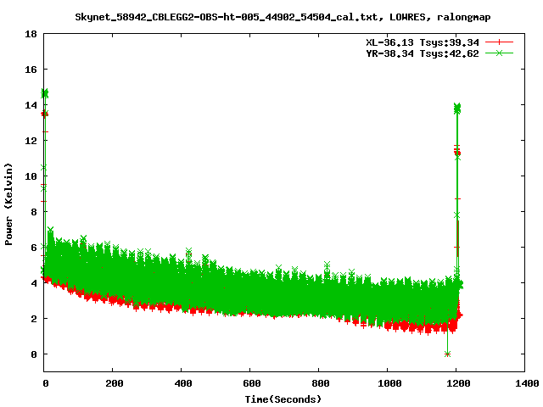The image size is (543, 407).
Task: Click the y-axis tick label 6
Action: coord(34,248)
